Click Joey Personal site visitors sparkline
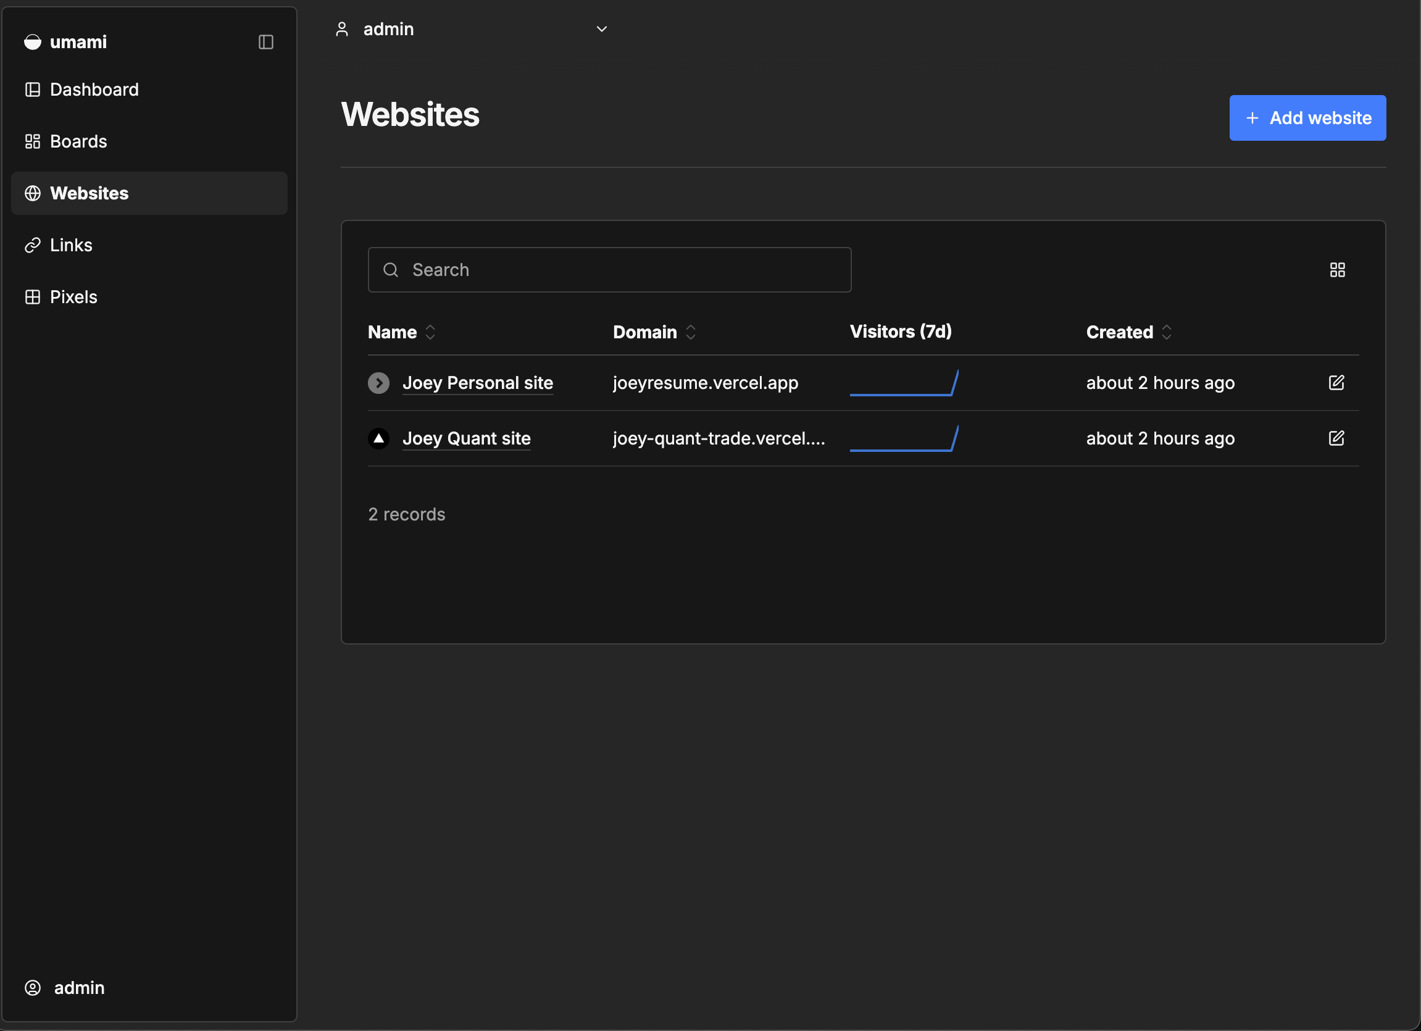The width and height of the screenshot is (1421, 1031). pos(904,383)
